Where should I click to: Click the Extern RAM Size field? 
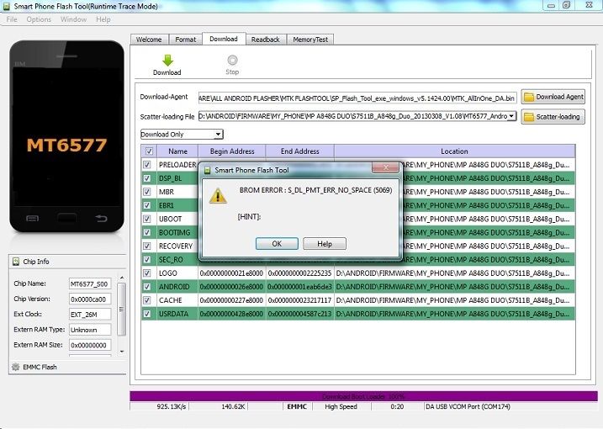90,345
